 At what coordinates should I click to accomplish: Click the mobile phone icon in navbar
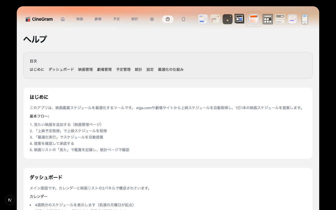click(183, 19)
